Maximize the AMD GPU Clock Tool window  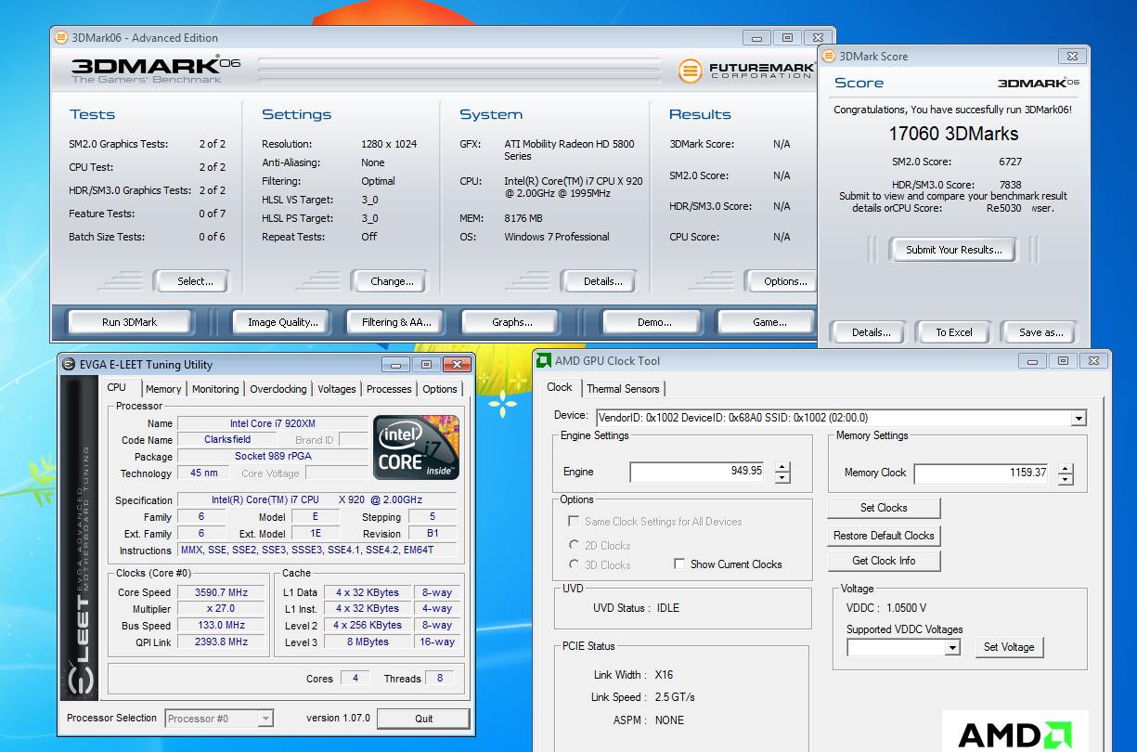coord(1063,361)
